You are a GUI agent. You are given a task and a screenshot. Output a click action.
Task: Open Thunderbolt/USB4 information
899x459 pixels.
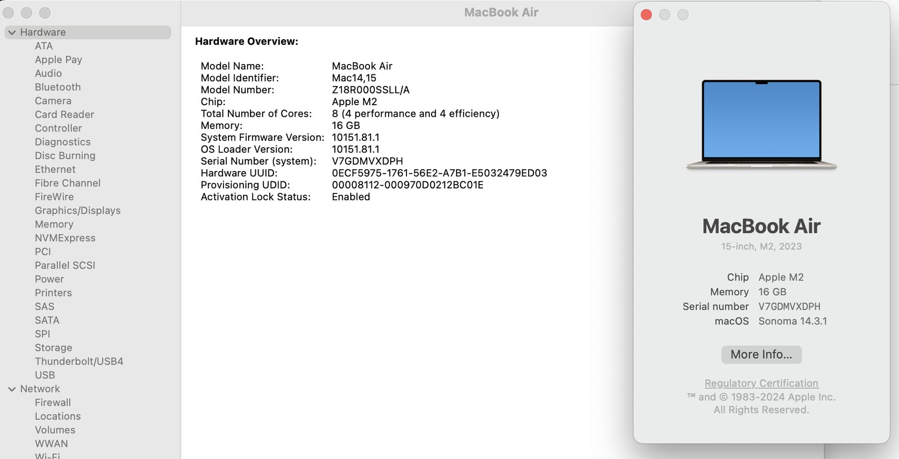coord(79,361)
